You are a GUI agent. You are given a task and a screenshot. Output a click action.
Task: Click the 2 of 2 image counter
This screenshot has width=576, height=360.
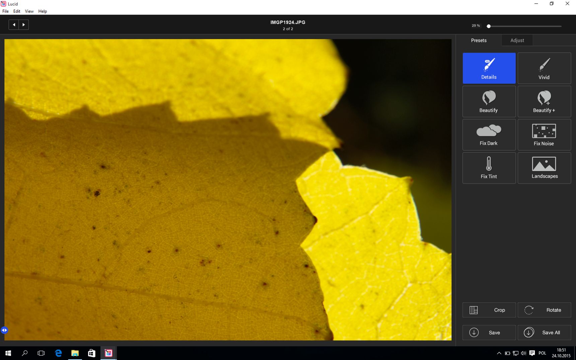[288, 29]
